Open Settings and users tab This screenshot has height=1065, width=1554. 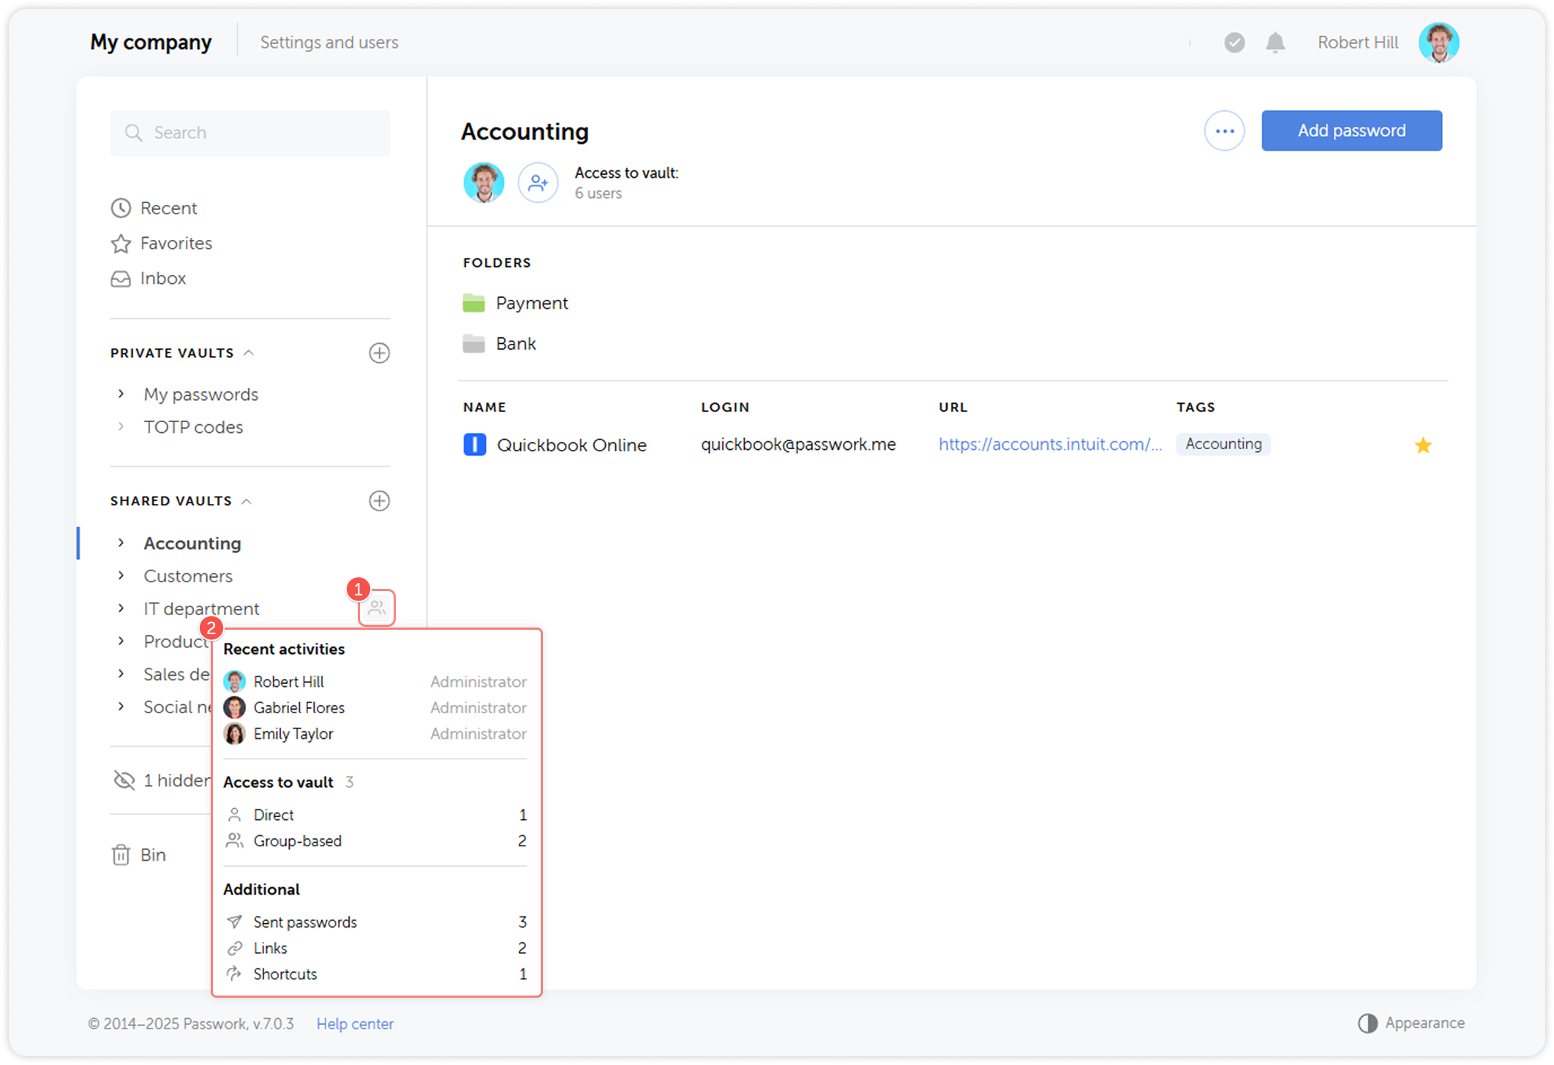pyautogui.click(x=329, y=42)
